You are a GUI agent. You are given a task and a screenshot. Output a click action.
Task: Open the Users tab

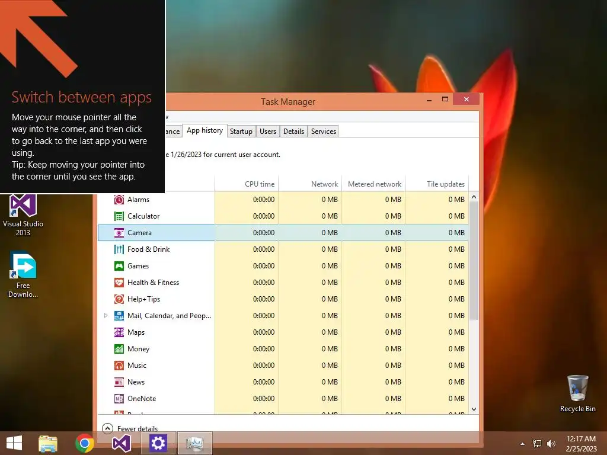point(268,132)
